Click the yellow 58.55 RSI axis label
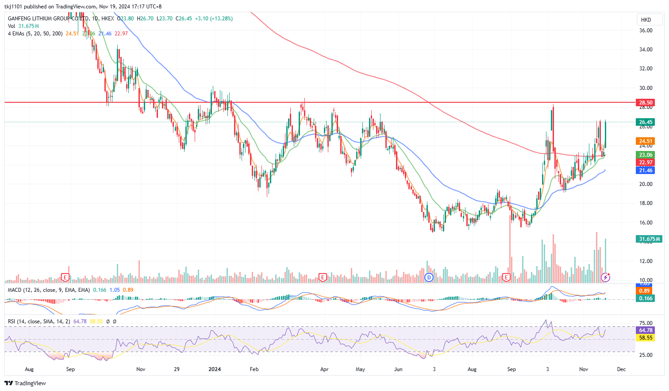Image resolution: width=669 pixels, height=391 pixels. [x=646, y=338]
